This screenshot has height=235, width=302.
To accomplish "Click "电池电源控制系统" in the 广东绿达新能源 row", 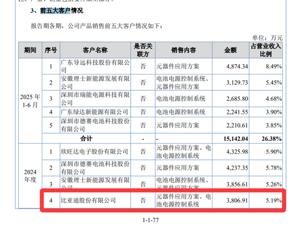I will pyautogui.click(x=181, y=112).
